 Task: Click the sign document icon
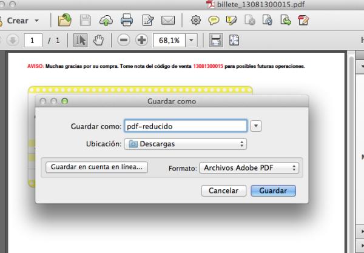303,20
